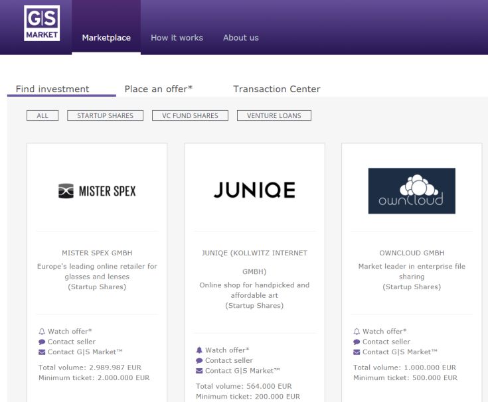
Task: Click bell icon on Mister Spex card
Action: click(x=42, y=332)
